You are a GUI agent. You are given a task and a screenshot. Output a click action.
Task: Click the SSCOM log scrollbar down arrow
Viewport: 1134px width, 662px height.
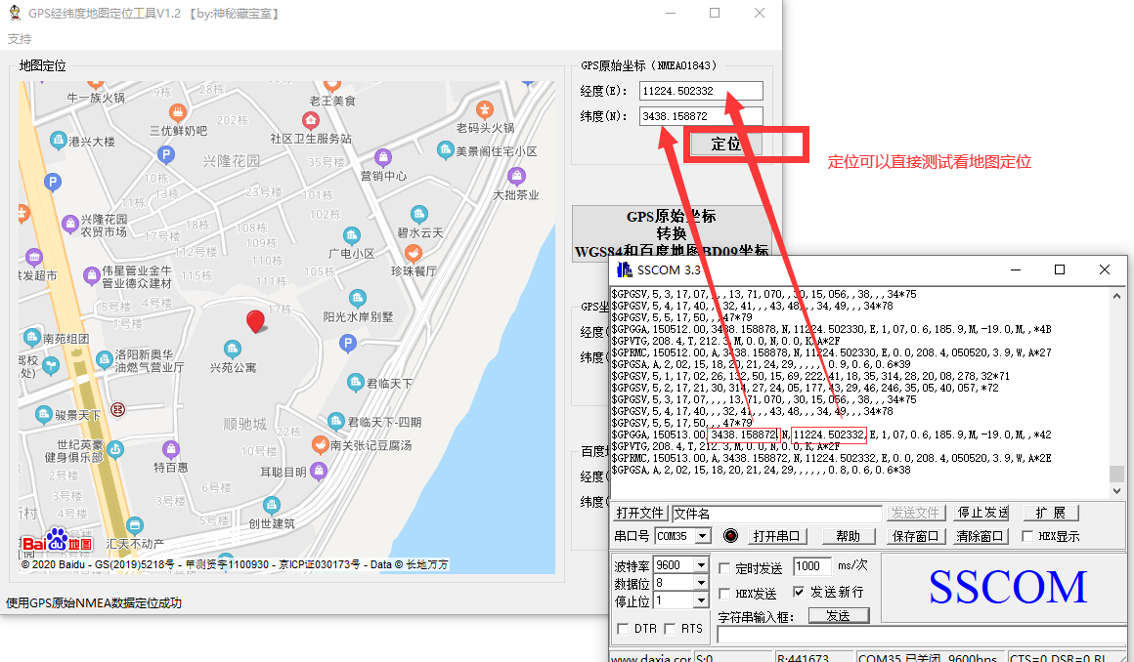pyautogui.click(x=1117, y=491)
